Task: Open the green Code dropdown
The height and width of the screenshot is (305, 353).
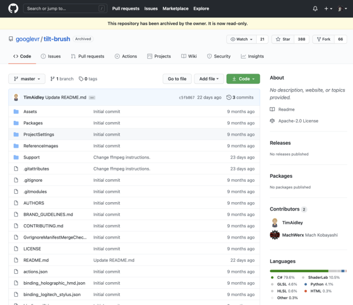Action: pyautogui.click(x=243, y=79)
